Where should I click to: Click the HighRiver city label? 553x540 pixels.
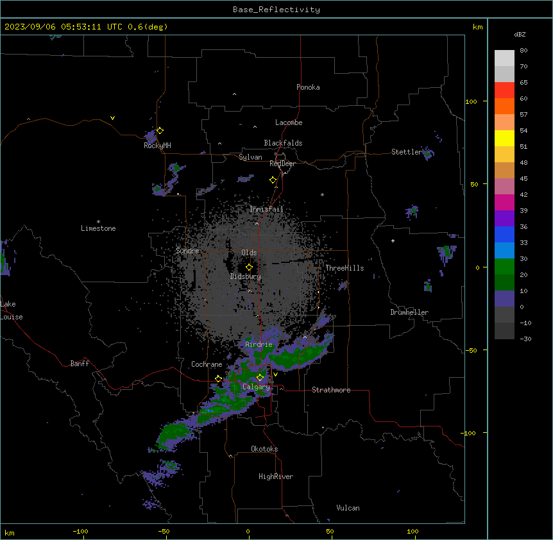click(276, 477)
